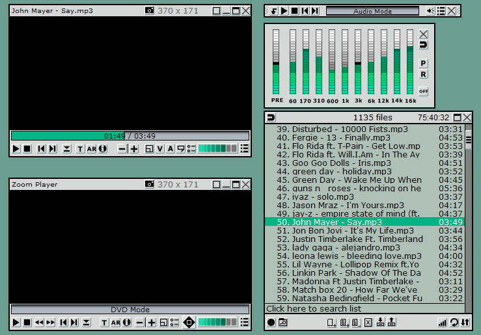
Task: Click the return arrow icon in equalizer panel
Action: 423,45
